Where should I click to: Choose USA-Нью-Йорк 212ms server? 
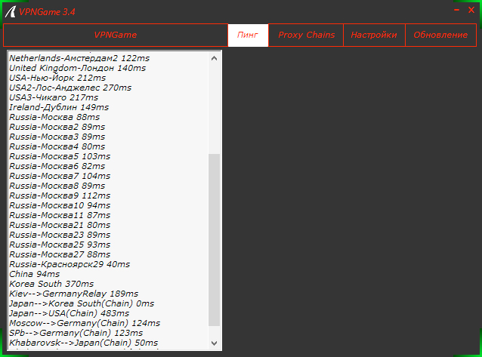click(57, 78)
